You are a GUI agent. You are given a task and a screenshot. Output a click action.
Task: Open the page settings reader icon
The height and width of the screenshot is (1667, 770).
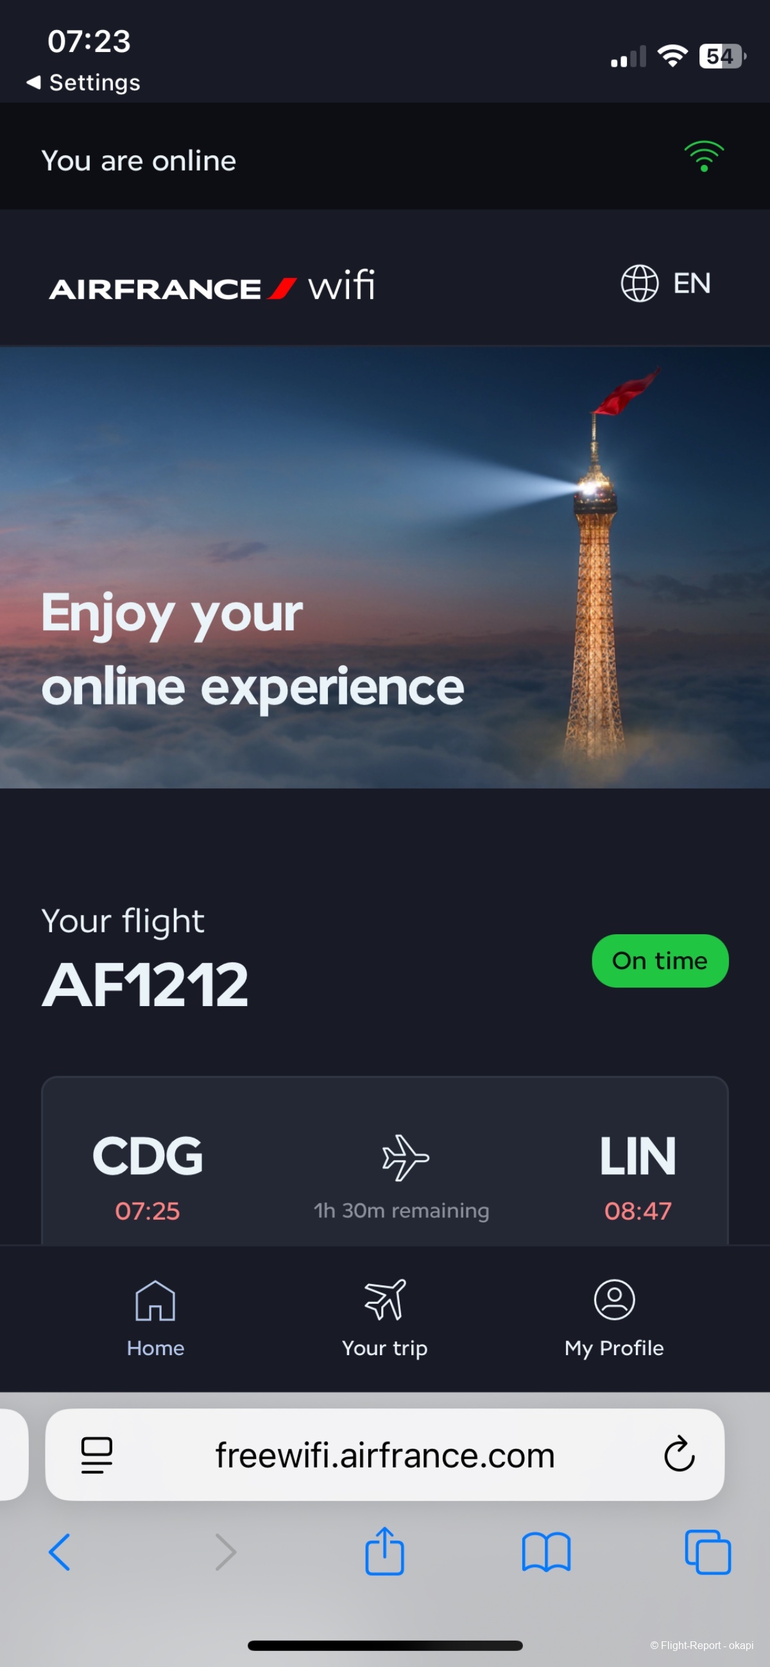pyautogui.click(x=97, y=1455)
